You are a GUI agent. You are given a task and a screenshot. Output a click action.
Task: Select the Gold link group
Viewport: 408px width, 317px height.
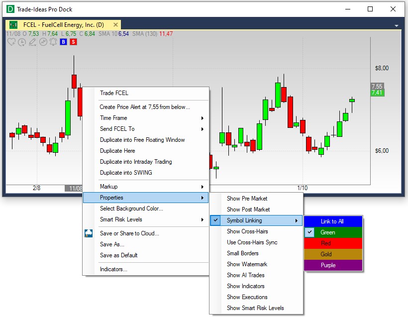[333, 254]
